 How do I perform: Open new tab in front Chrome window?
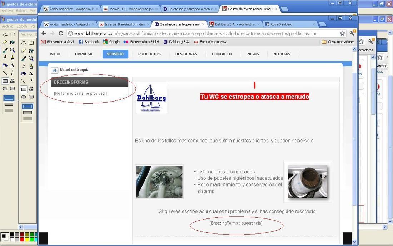323,24
